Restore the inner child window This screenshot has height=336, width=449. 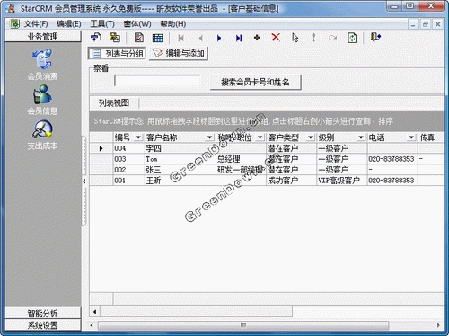[426, 24]
